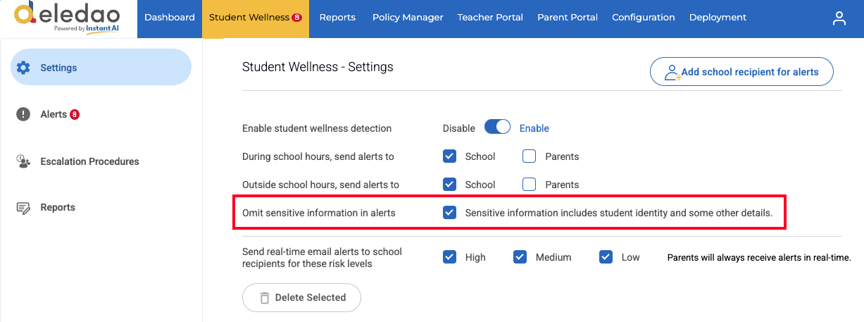Click the add-person icon for school recipient

click(672, 72)
